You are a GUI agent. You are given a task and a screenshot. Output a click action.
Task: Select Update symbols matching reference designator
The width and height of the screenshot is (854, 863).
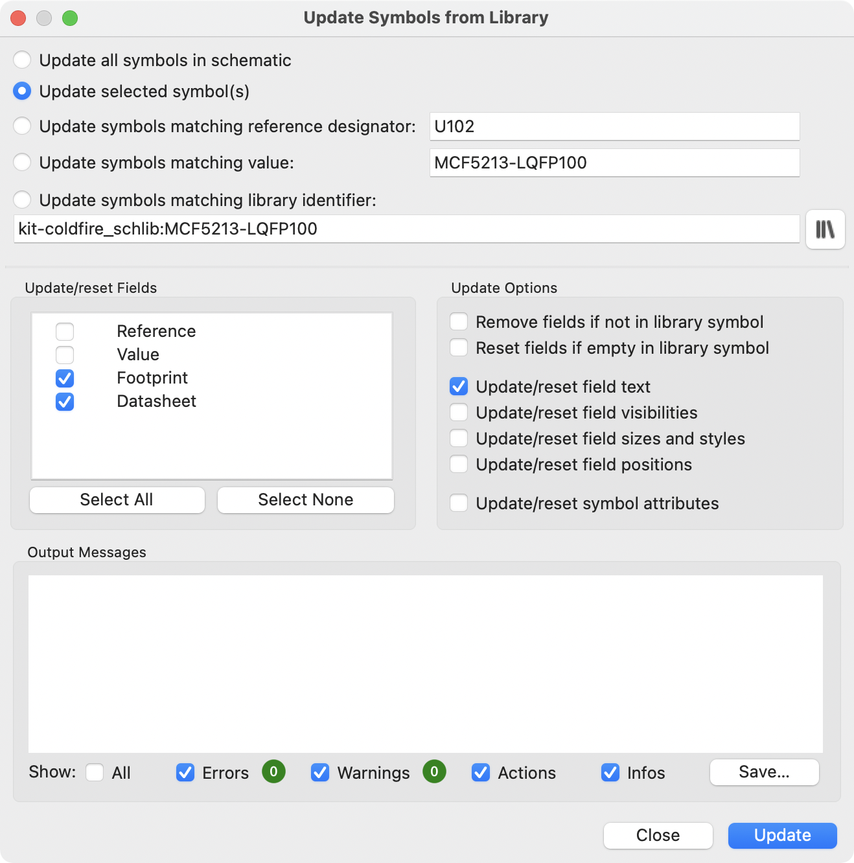coord(22,126)
